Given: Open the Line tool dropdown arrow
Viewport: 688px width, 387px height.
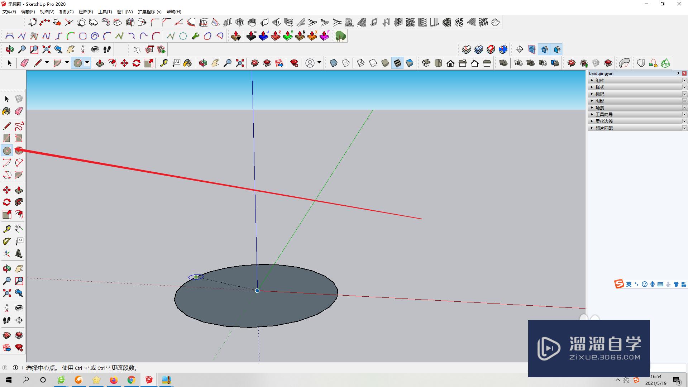Looking at the screenshot, I should (x=47, y=63).
